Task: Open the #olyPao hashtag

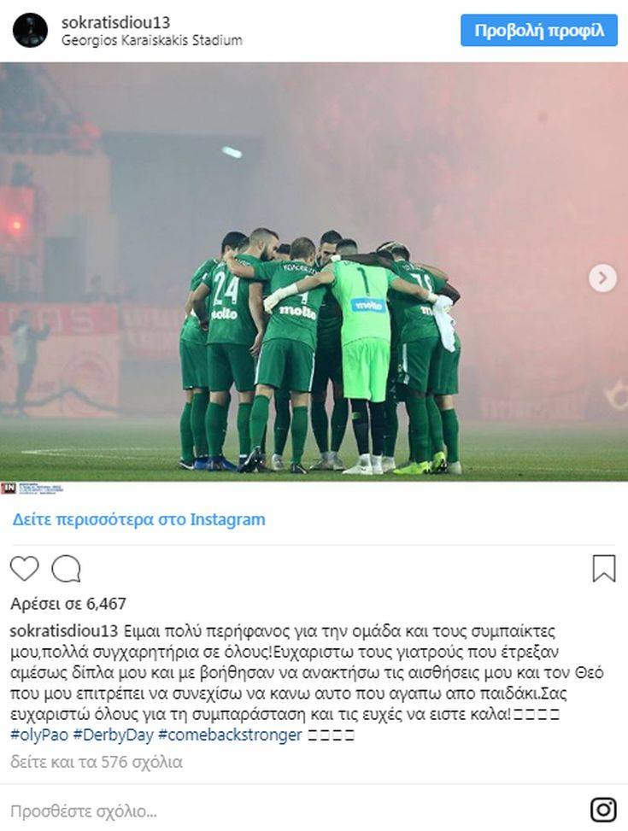Action: [39, 735]
